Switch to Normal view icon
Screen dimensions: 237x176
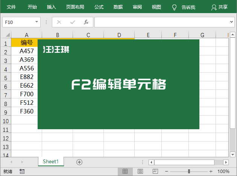click(125, 172)
